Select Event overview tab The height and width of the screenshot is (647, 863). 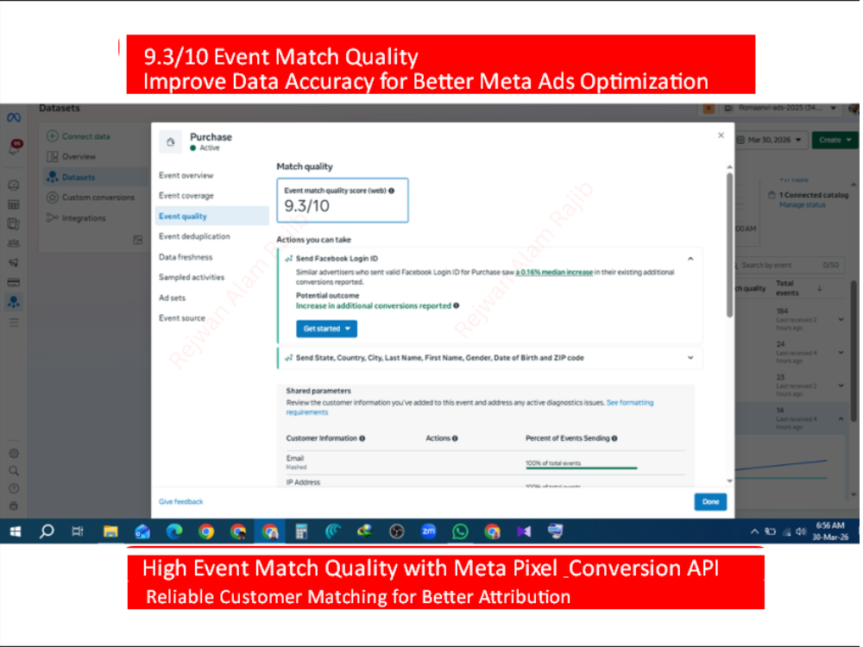click(186, 175)
